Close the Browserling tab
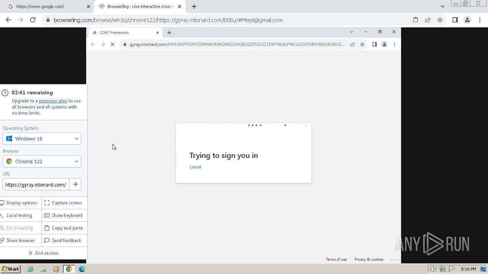The height and width of the screenshot is (274, 488). [180, 6]
